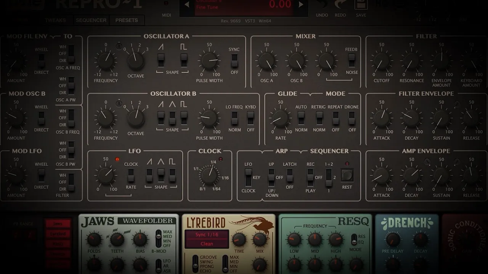Click the Amp Envelope DECAY knob

tap(411, 176)
